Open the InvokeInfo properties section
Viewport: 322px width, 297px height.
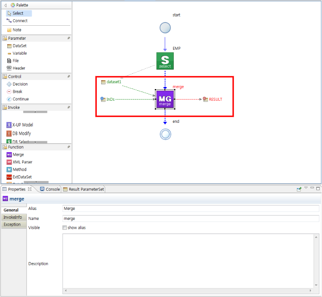point(13,218)
